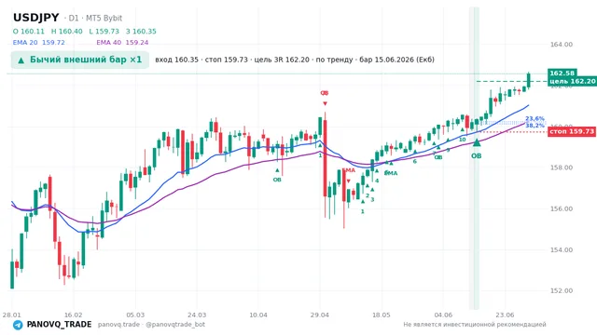The width and height of the screenshot is (597, 335).
Task: Click the USDJPY symbol title
Action: (36, 18)
